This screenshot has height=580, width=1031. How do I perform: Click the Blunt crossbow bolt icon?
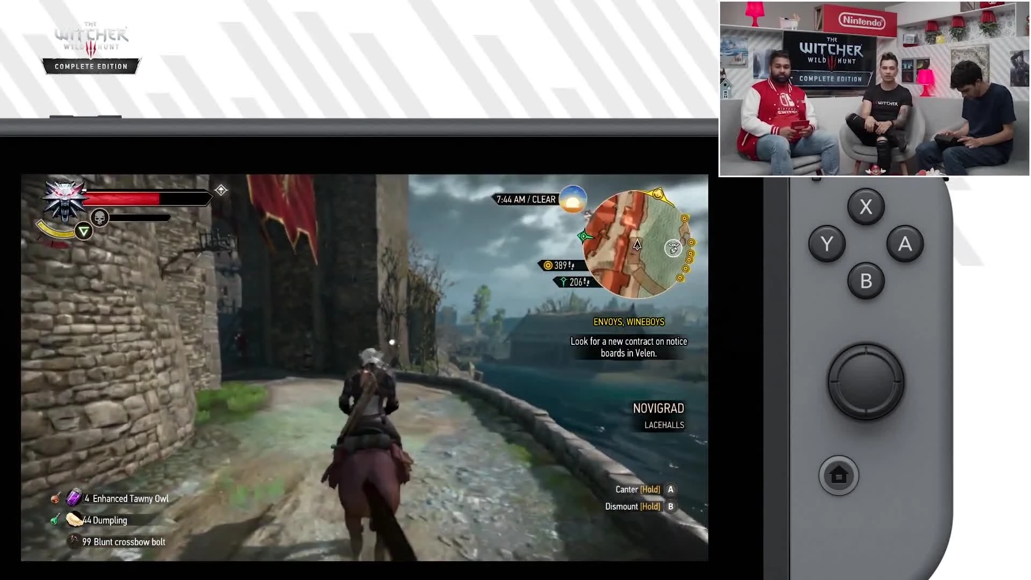point(74,541)
